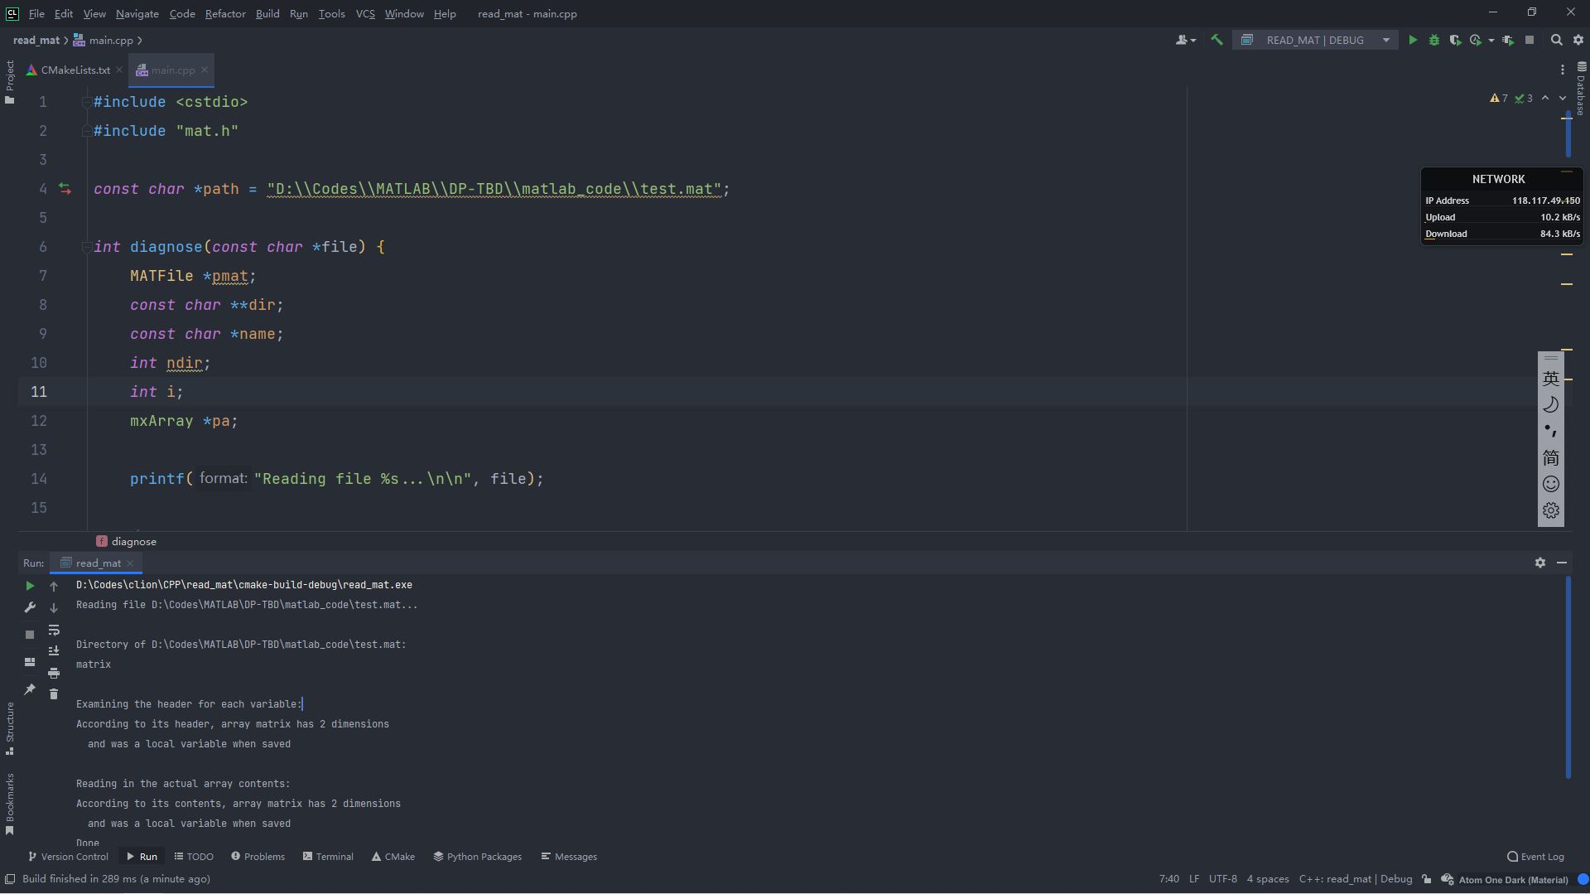Open the Python Packages tool window
The height and width of the screenshot is (894, 1590).
478,857
